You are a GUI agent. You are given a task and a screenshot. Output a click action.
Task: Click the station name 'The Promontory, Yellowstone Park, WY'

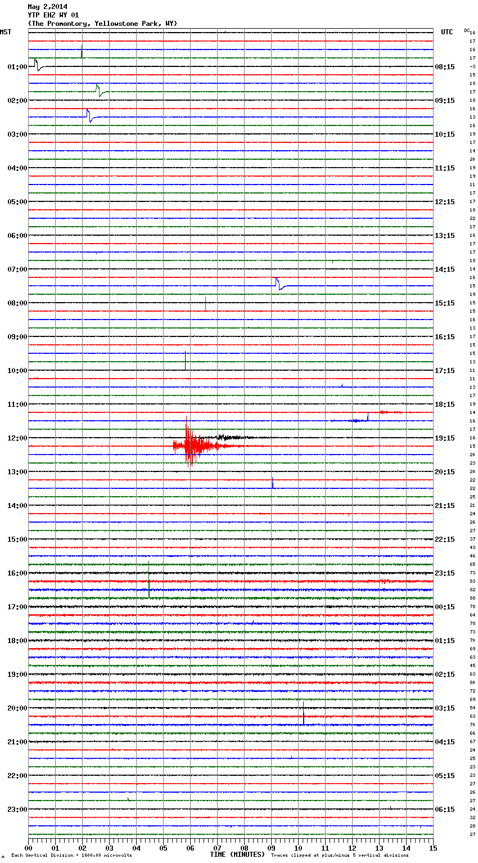(102, 24)
